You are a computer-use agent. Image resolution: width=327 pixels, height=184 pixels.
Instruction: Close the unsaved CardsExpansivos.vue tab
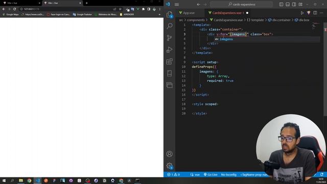247,13
